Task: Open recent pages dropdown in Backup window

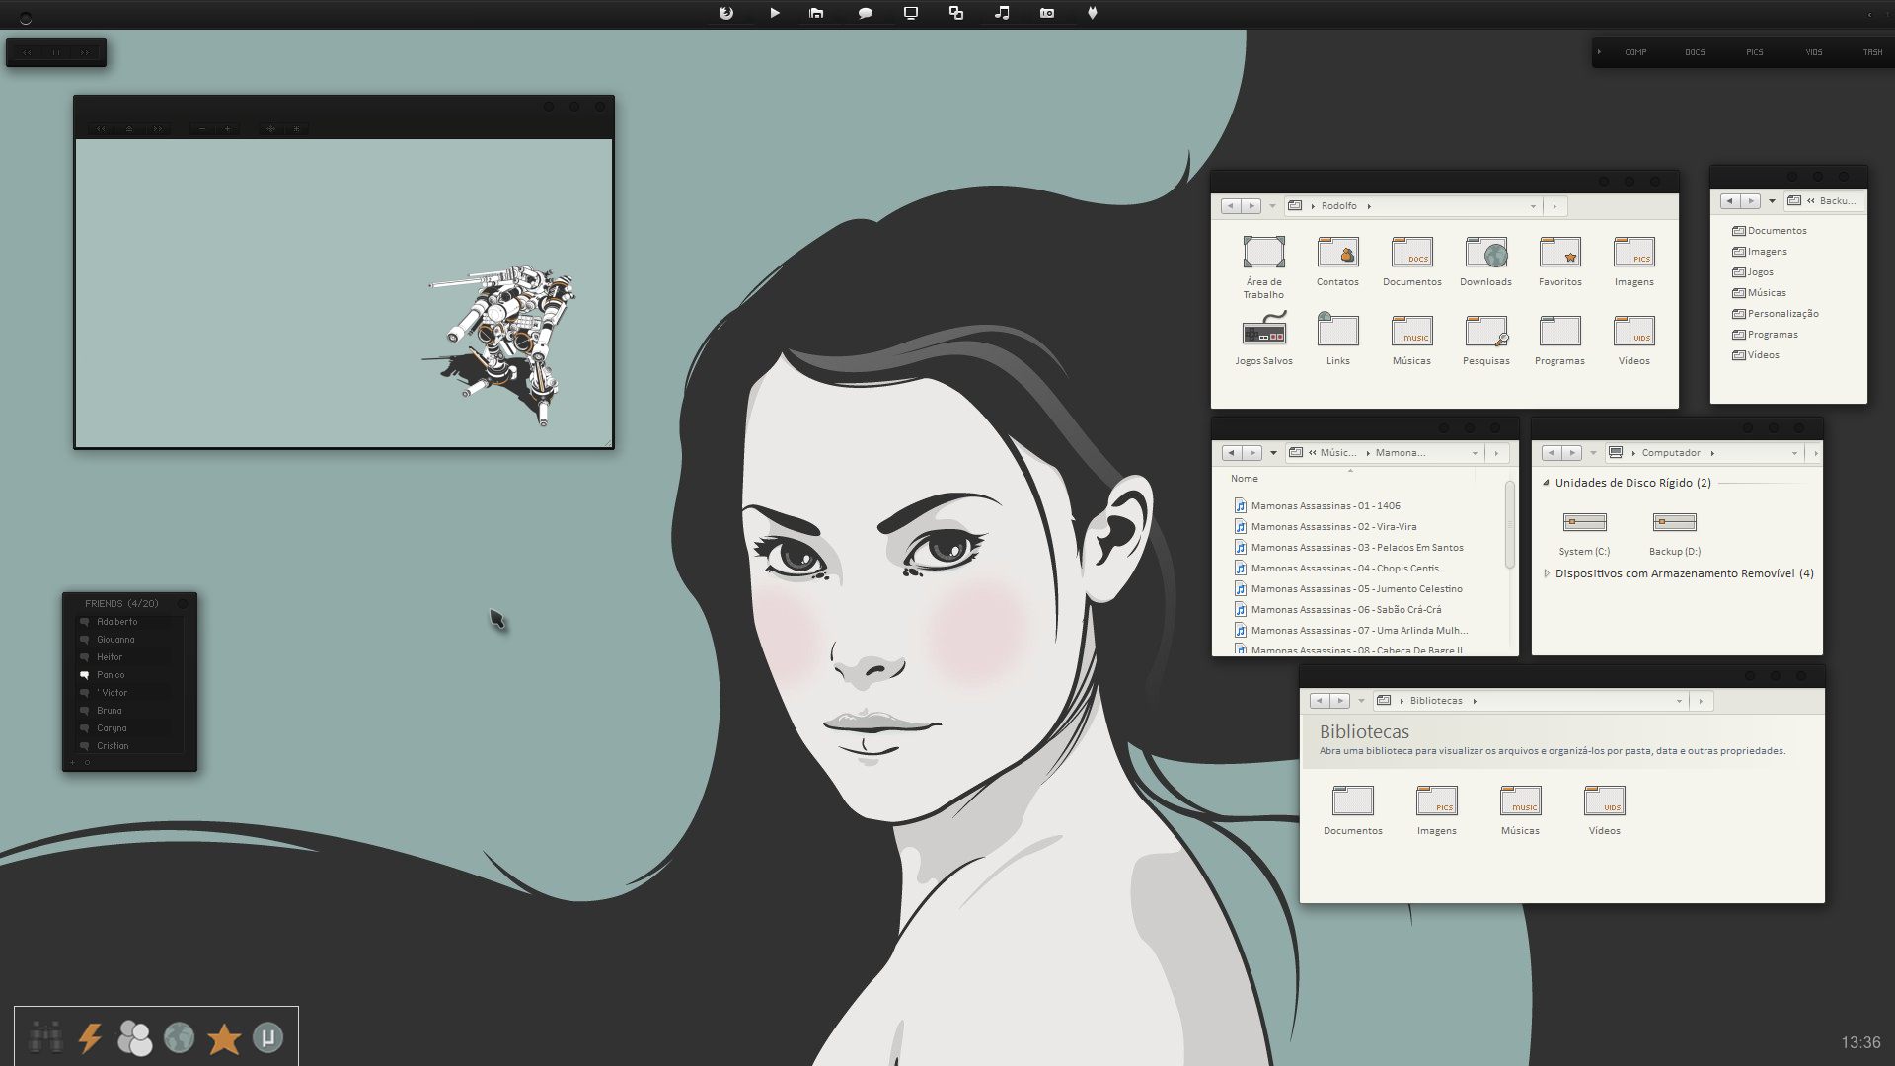Action: tap(1772, 201)
